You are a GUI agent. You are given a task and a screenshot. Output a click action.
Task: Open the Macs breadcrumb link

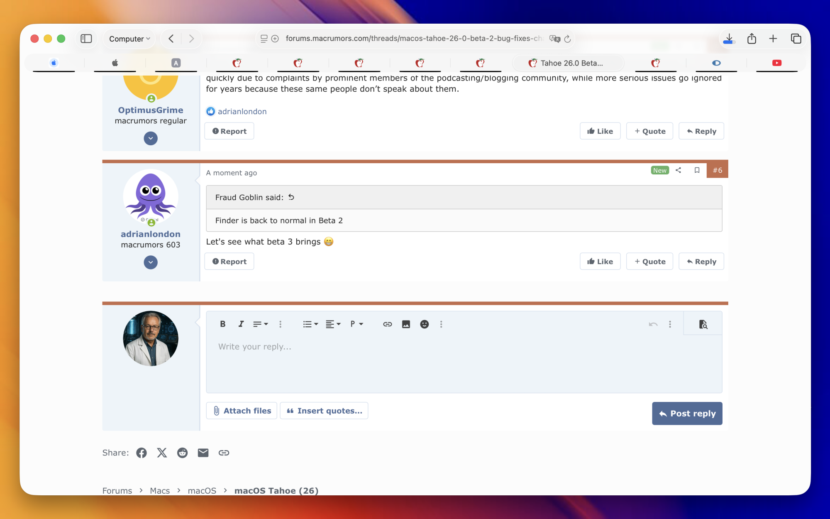(160, 490)
